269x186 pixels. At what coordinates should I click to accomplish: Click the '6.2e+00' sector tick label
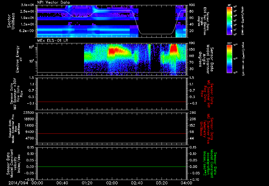(x=27, y=31)
